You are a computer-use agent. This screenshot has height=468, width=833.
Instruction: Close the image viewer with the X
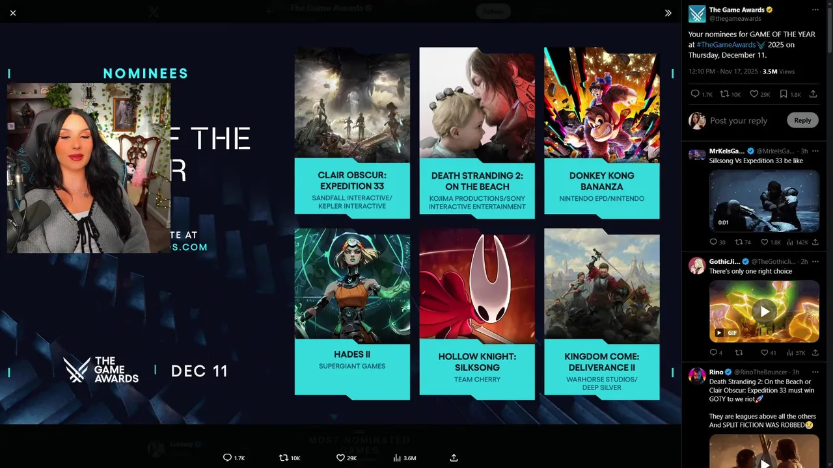point(13,13)
